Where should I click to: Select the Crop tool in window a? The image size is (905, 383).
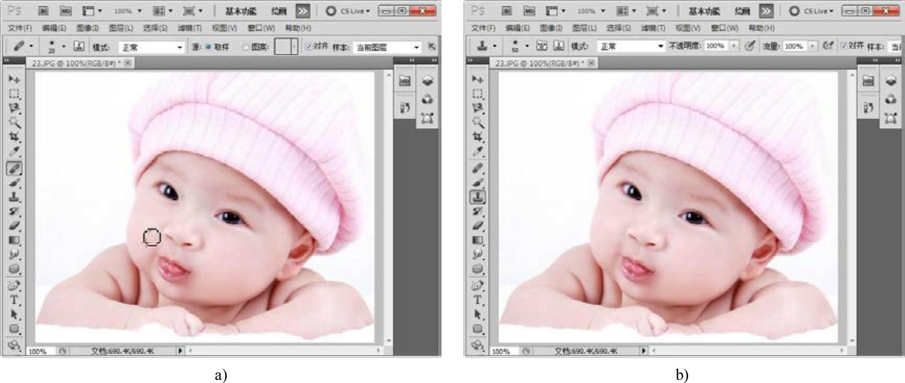(x=14, y=137)
